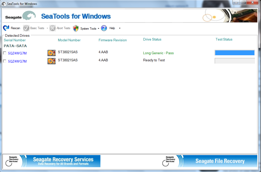The image size is (261, 172).
Task: Click drive icon in Ready to Test row
Action: pyautogui.click(x=52, y=61)
